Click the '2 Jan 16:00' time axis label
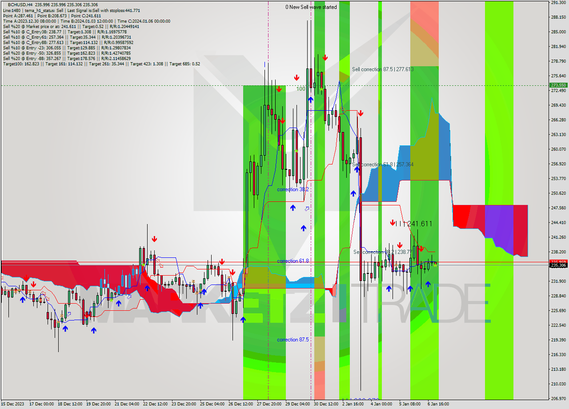This screenshot has width=569, height=409. [x=353, y=405]
